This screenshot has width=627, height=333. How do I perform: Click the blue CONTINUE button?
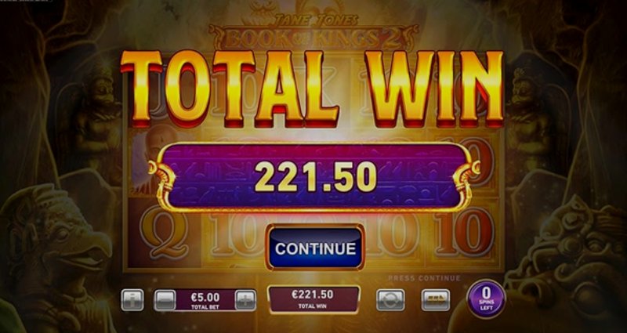315,248
